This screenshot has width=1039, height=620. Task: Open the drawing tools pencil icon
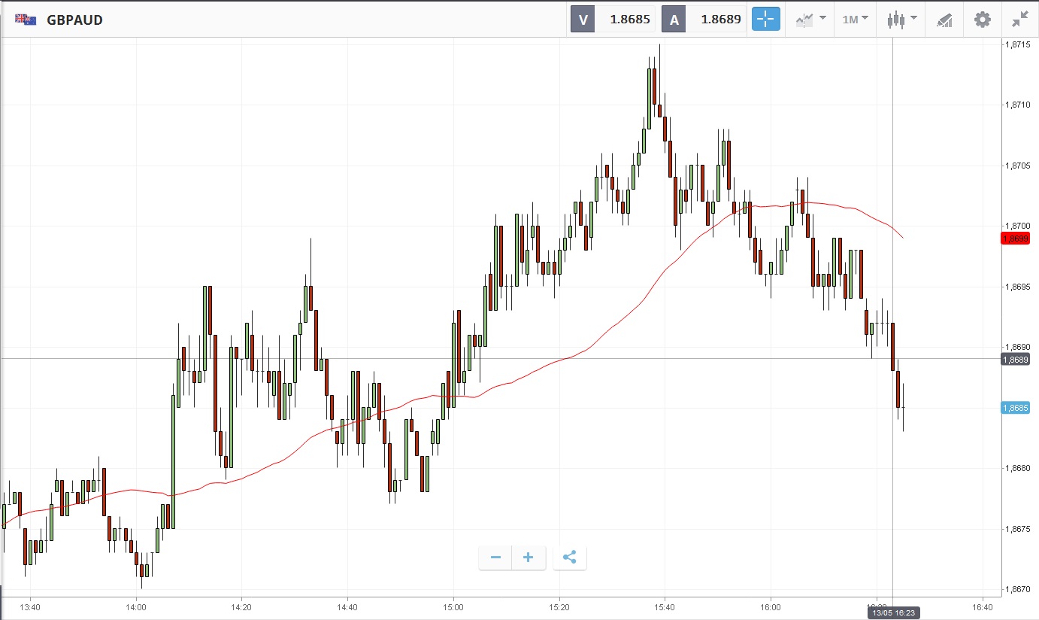(944, 20)
